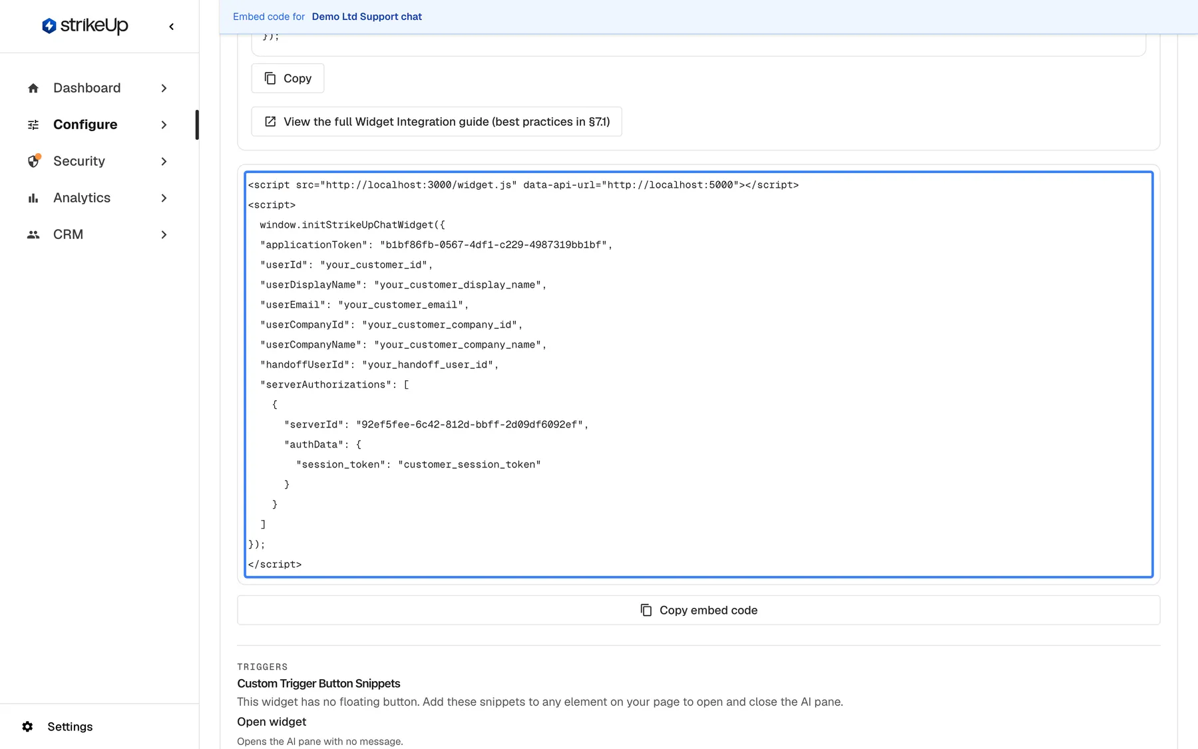This screenshot has height=749, width=1198.
Task: Click the session_token line in code
Action: (x=419, y=465)
